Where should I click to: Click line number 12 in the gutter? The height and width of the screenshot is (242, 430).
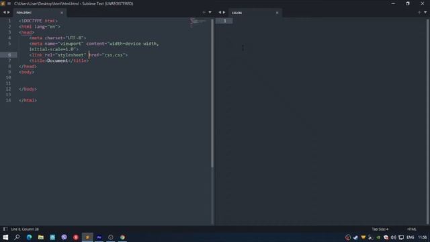click(x=8, y=89)
